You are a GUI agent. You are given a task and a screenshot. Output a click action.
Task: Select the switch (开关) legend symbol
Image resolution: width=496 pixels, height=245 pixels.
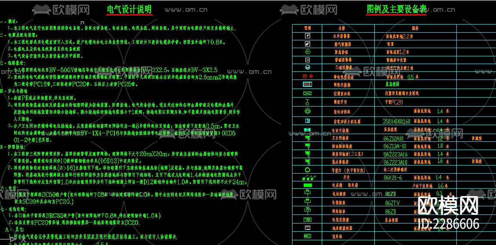tap(308, 178)
